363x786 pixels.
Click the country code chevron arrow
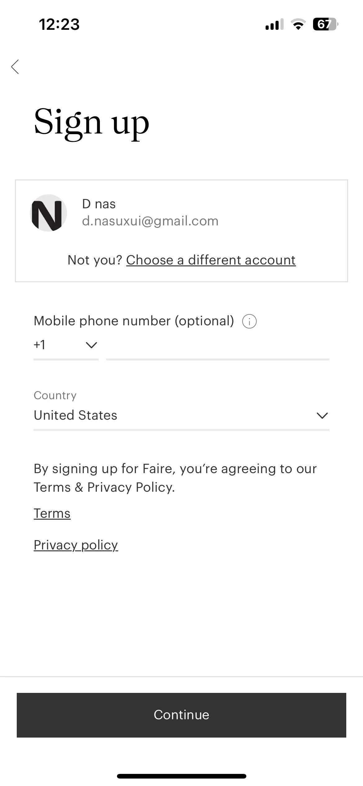[x=91, y=345]
